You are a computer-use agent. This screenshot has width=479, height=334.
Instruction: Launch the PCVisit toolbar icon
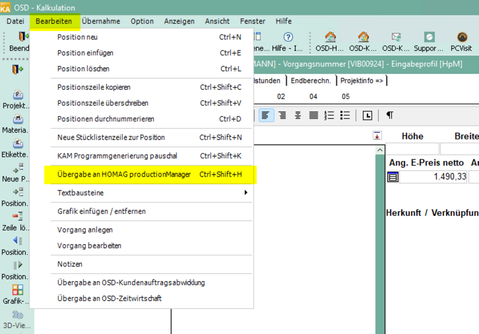click(462, 37)
